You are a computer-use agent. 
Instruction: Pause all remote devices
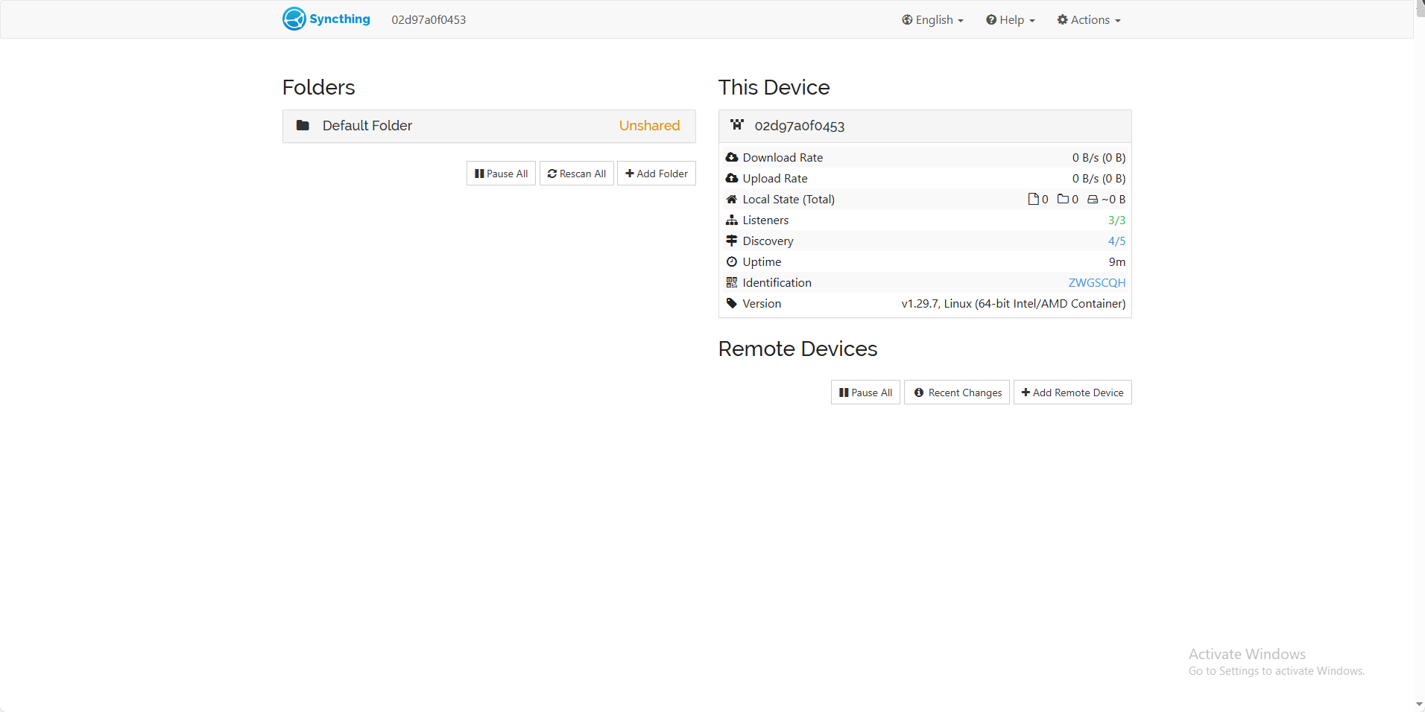[865, 392]
